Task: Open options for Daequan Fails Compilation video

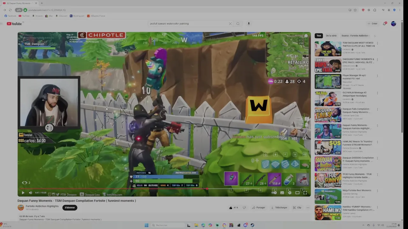Action: (377, 110)
